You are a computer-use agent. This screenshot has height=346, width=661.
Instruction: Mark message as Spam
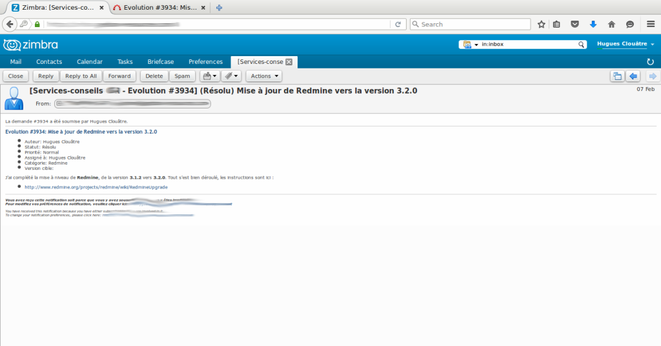tap(182, 76)
